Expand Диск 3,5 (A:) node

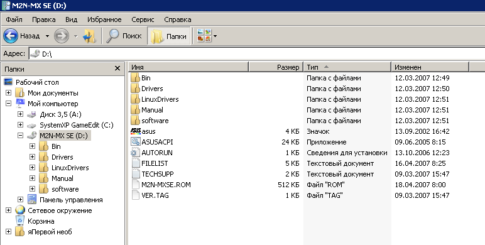click(x=20, y=114)
